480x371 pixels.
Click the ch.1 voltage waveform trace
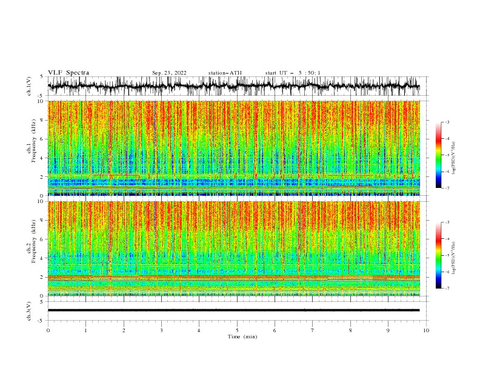pyautogui.click(x=233, y=86)
